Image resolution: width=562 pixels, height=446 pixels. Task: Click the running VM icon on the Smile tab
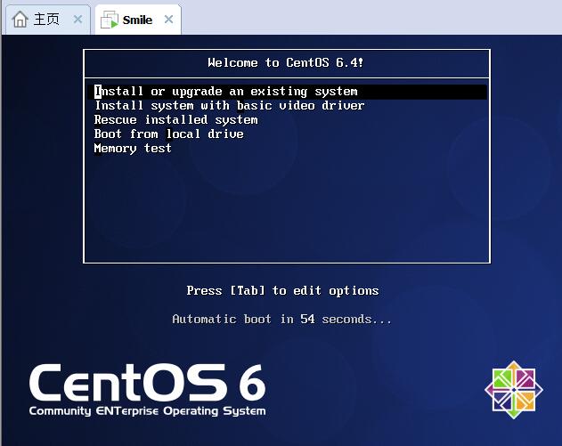110,20
